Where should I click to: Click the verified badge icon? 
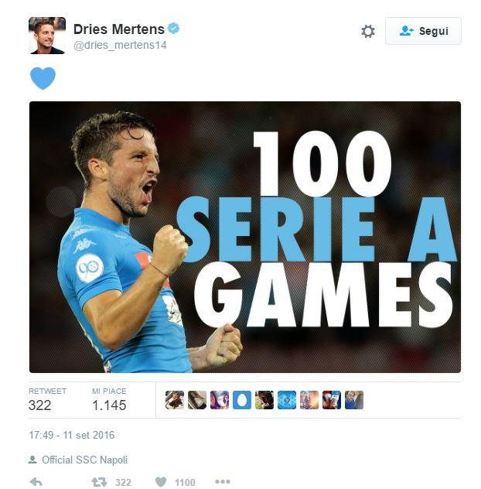(174, 29)
